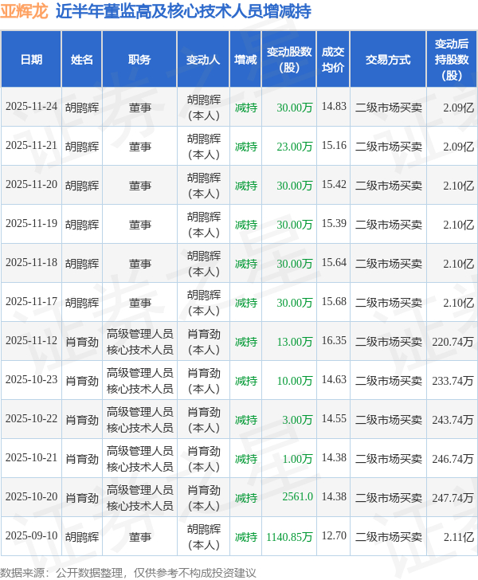
Task: Select the date cell 2025-09-10
Action: click(x=31, y=536)
